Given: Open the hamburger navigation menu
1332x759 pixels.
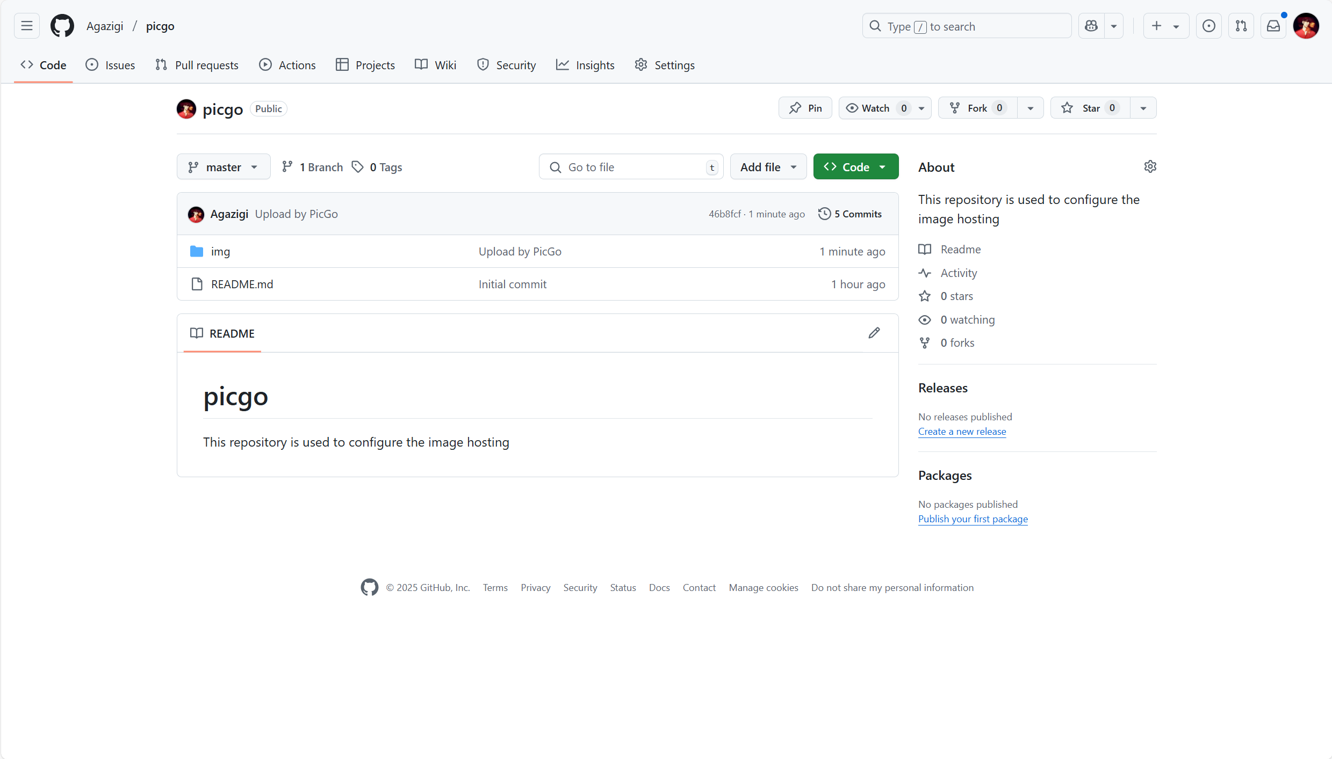Looking at the screenshot, I should coord(26,26).
